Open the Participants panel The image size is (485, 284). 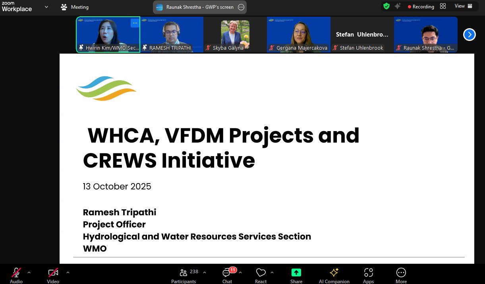tap(184, 275)
